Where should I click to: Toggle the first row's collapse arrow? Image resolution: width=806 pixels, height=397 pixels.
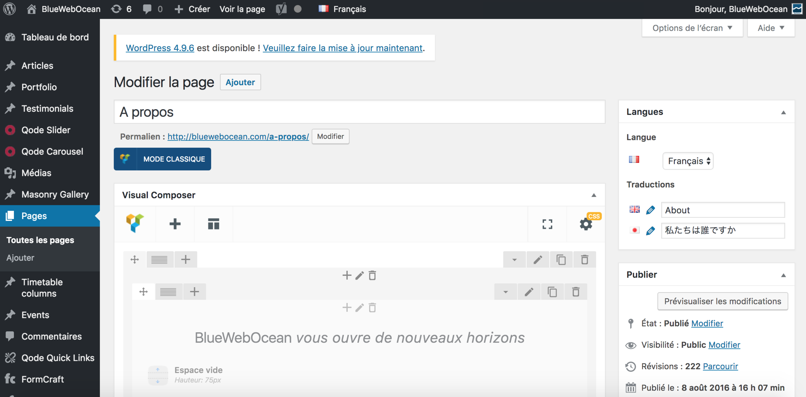click(514, 260)
